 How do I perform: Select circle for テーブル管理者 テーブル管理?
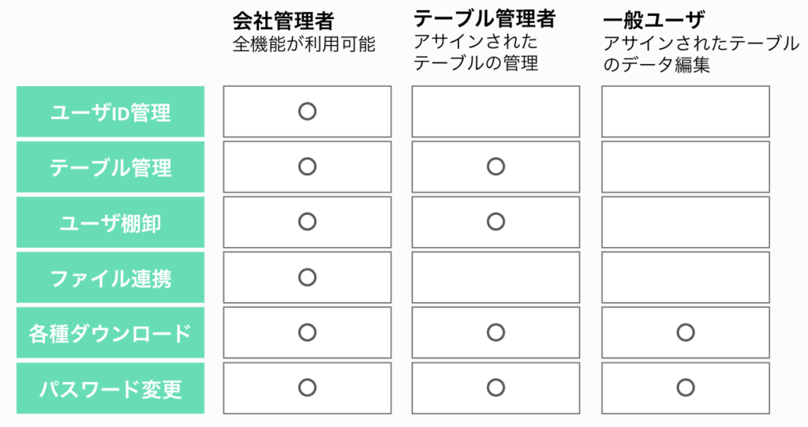point(496,167)
